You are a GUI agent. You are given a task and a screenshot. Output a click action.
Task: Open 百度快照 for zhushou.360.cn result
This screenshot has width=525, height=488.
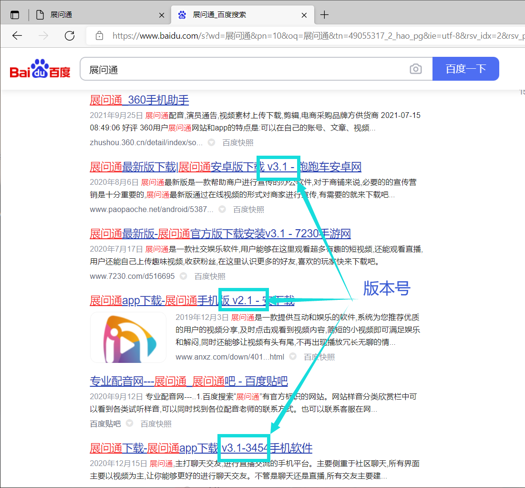tap(238, 143)
